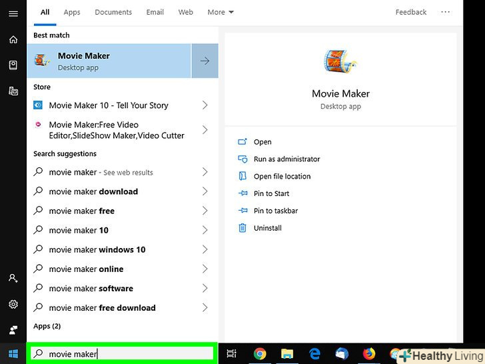Viewport: 485px width, 364px height.
Task: Open Google Chrome from the taskbar
Action: (x=260, y=354)
